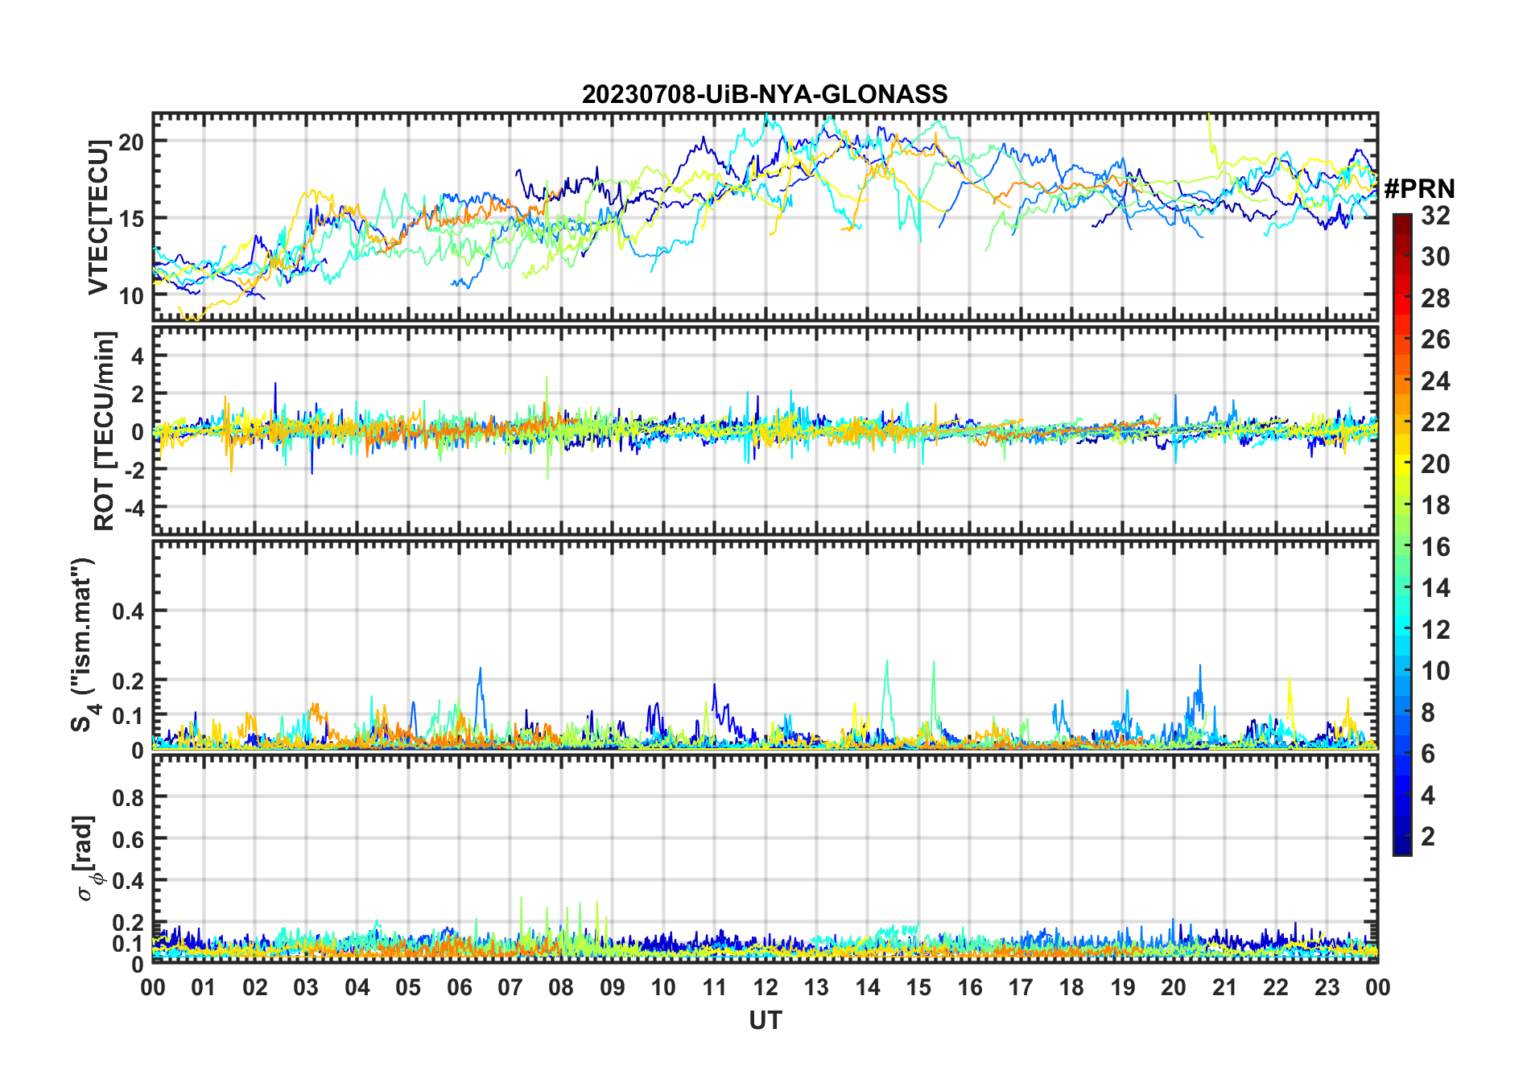Click colorbar tick label 20

coord(1435,464)
